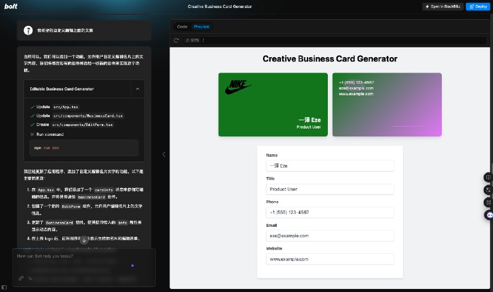Switch to the Code tab
Image resolution: width=493 pixels, height=292 pixels.
coord(182,26)
